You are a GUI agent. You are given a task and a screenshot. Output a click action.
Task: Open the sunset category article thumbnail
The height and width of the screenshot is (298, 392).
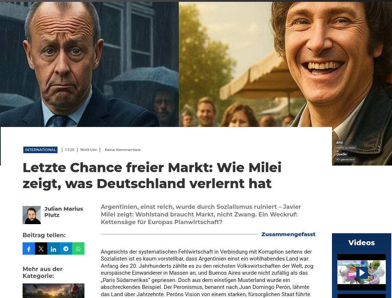[54, 291]
